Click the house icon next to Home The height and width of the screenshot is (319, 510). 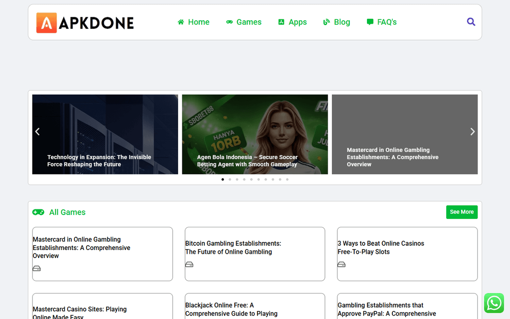(181, 22)
